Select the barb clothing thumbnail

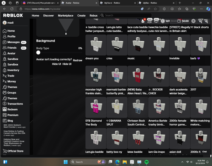click(201, 45)
